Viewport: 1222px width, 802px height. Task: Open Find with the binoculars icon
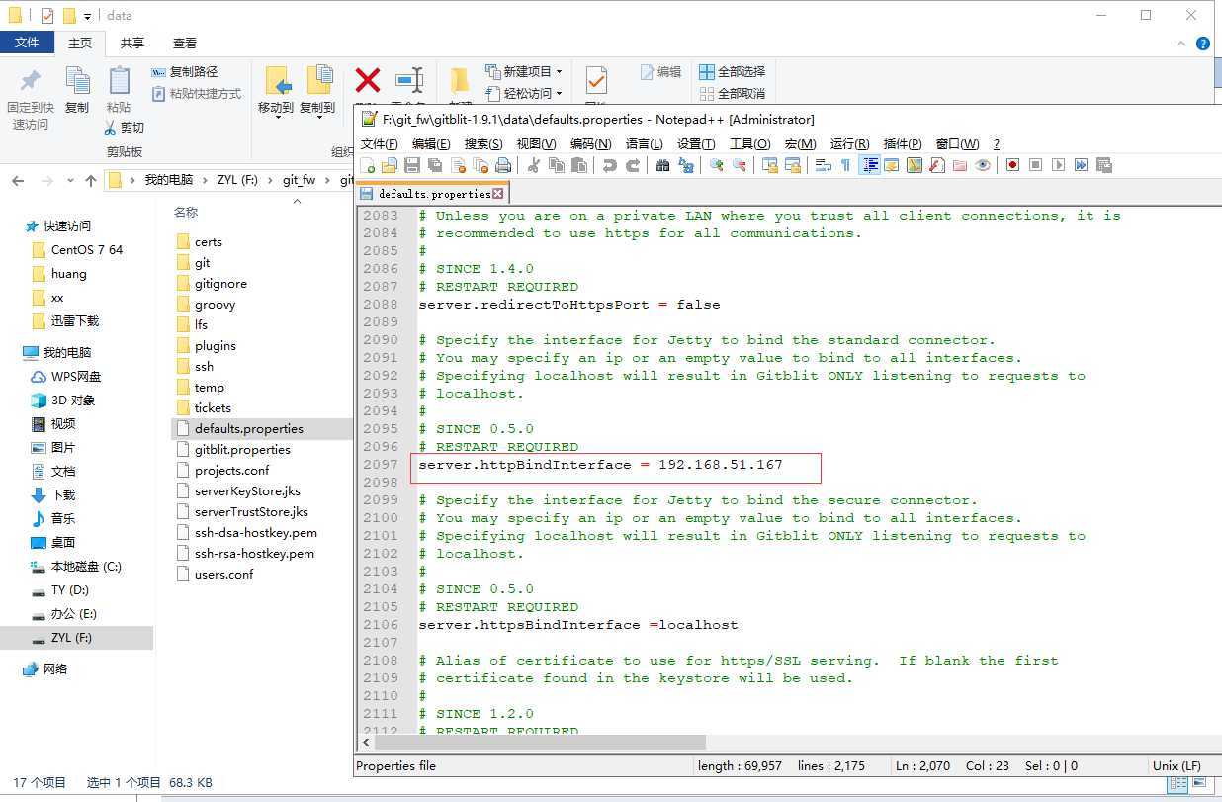(663, 165)
